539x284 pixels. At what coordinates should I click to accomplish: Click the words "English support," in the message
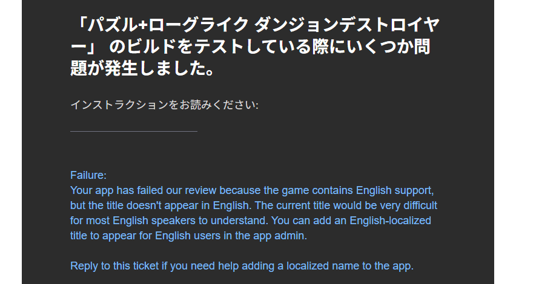tap(395, 190)
